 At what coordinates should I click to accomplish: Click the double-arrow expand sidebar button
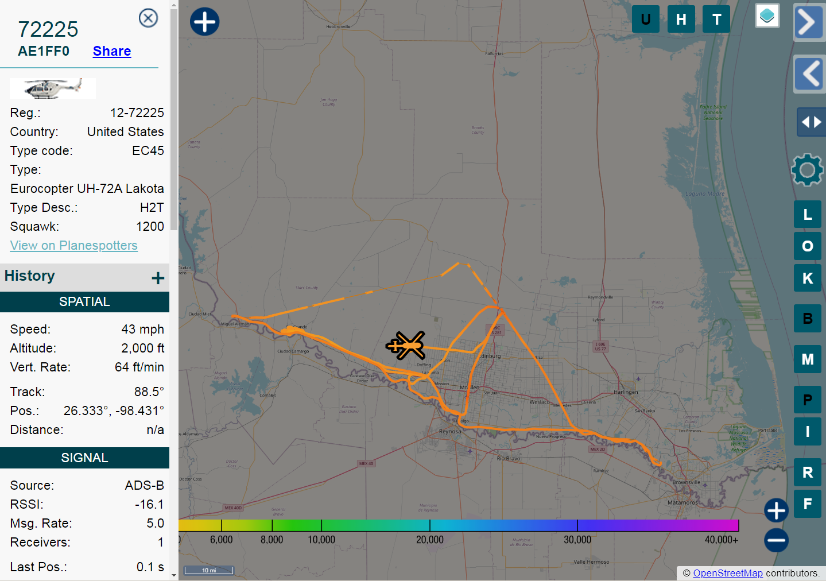(x=811, y=122)
